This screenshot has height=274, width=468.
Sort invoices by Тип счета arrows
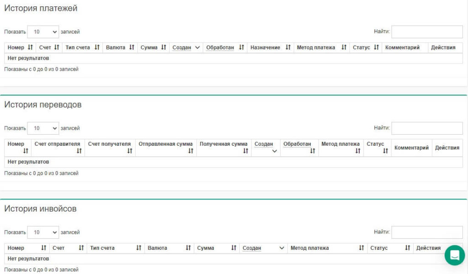[x=138, y=248]
